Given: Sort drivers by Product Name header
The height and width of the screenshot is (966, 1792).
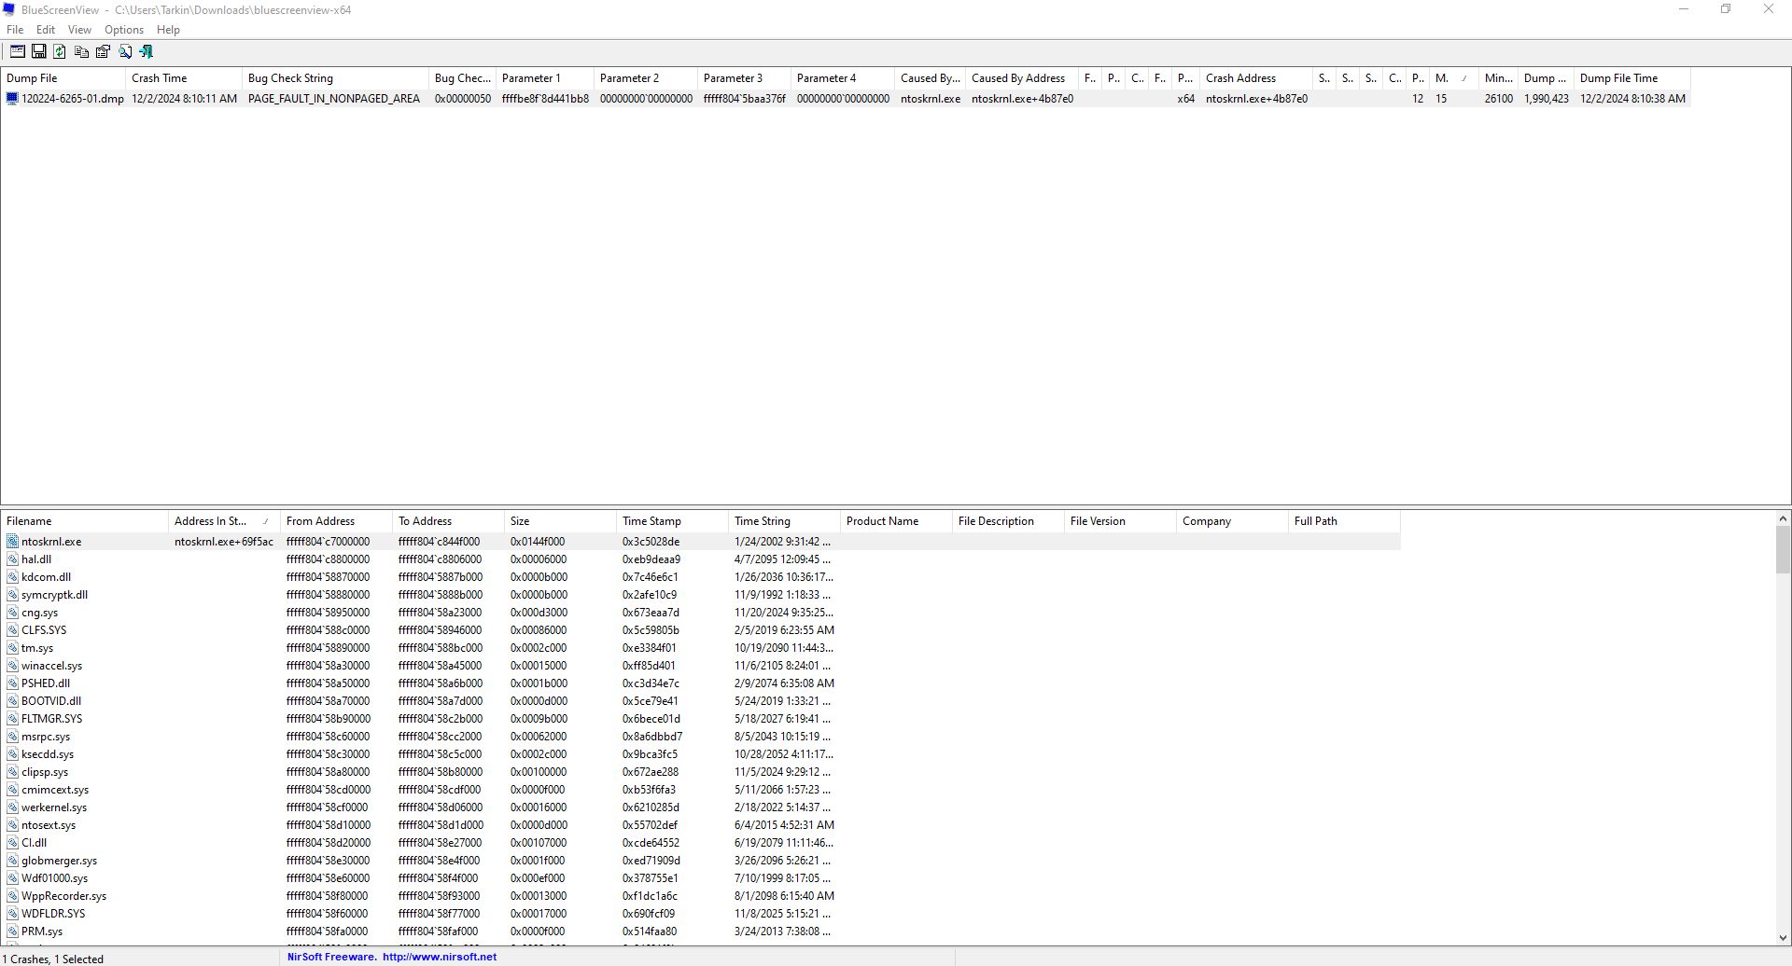Looking at the screenshot, I should coord(896,521).
